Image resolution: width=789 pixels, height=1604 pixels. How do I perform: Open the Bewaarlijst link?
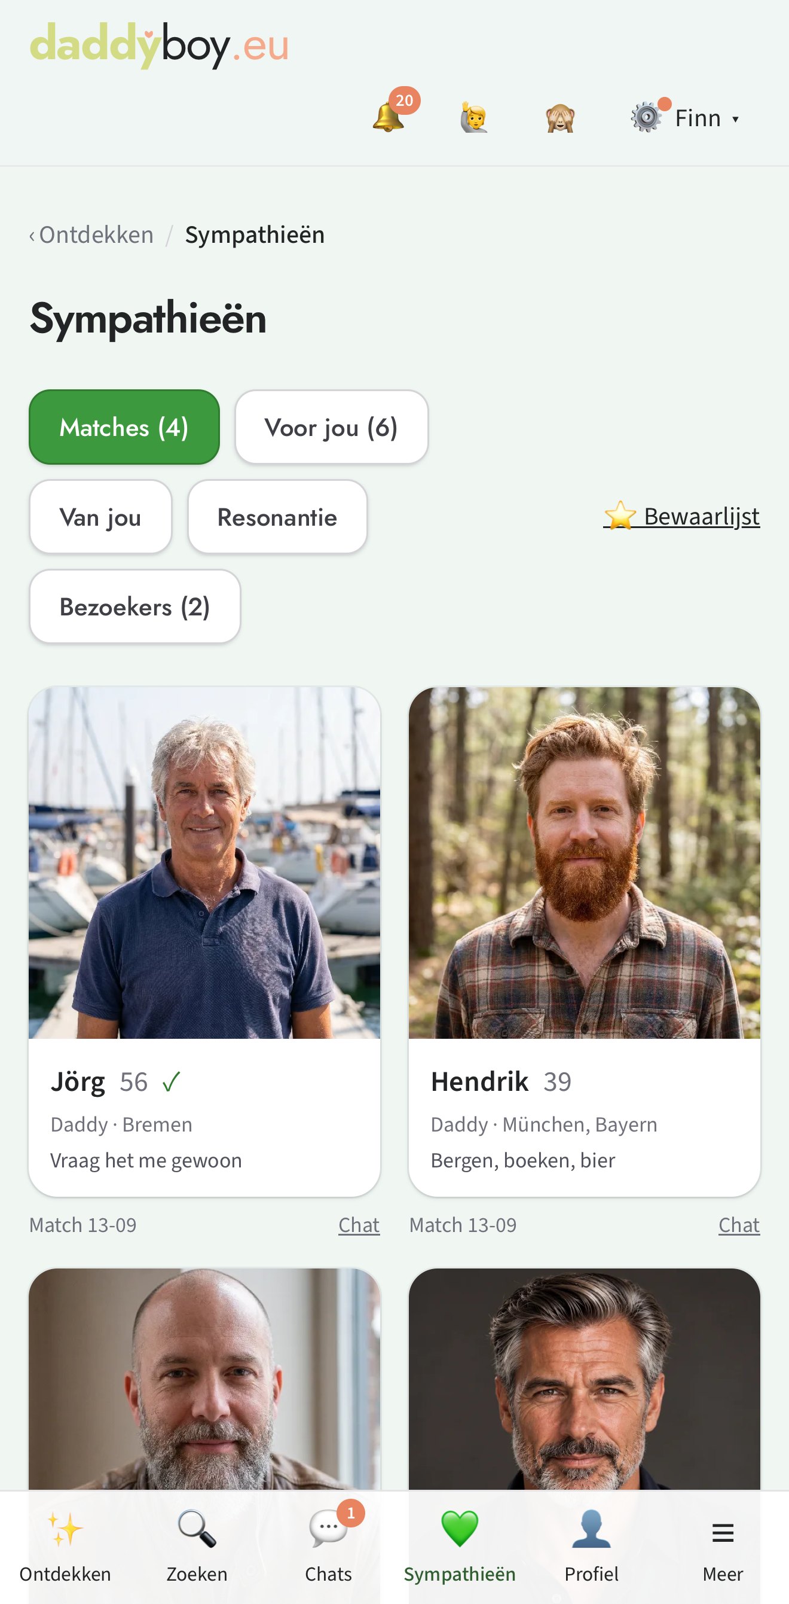pos(681,516)
